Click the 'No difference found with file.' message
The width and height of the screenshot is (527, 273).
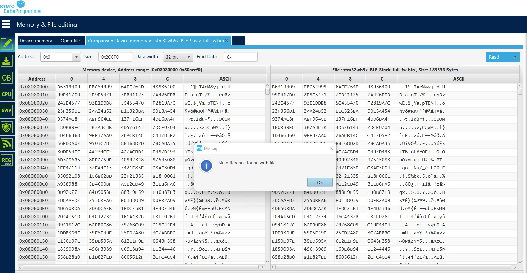click(248, 163)
